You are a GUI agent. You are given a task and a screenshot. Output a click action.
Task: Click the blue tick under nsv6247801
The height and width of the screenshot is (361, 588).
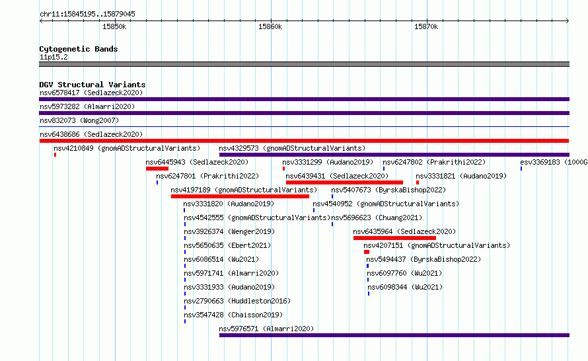[157, 182]
